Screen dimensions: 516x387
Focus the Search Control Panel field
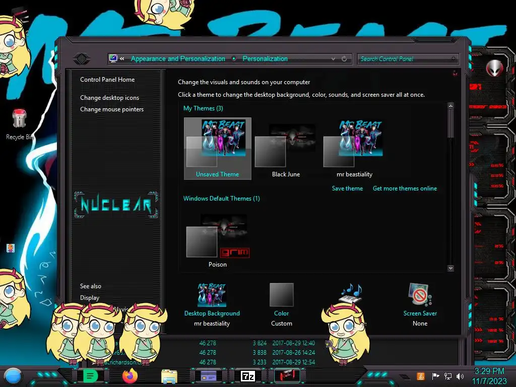tap(407, 59)
